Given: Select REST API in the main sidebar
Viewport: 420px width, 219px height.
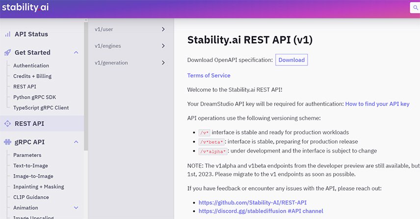Looking at the screenshot, I should click(x=29, y=124).
